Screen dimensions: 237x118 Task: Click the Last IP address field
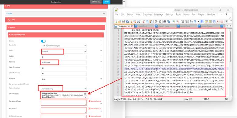(64, 73)
